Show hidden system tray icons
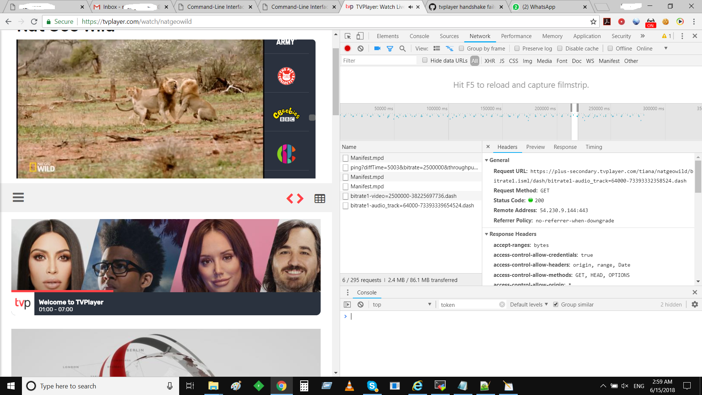This screenshot has width=702, height=395. 603,386
